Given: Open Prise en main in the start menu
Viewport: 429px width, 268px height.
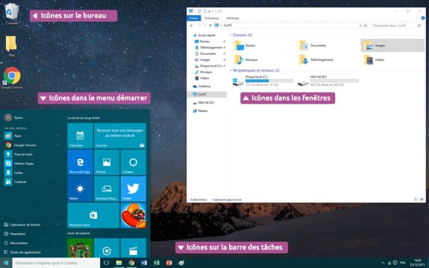Looking at the screenshot, I should [30, 154].
